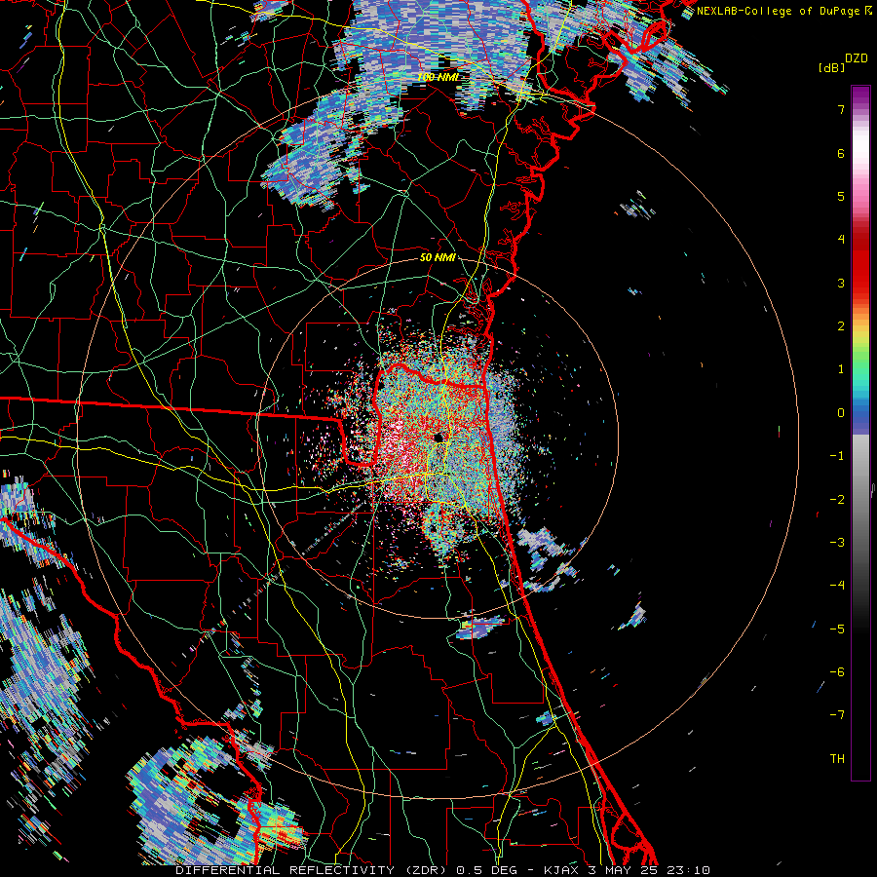
Task: Click the 3 value on color scale
Action: coord(841,283)
